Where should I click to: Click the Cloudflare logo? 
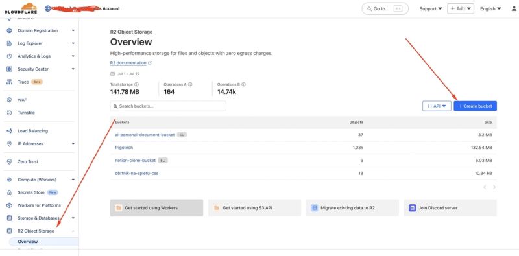[x=21, y=8]
